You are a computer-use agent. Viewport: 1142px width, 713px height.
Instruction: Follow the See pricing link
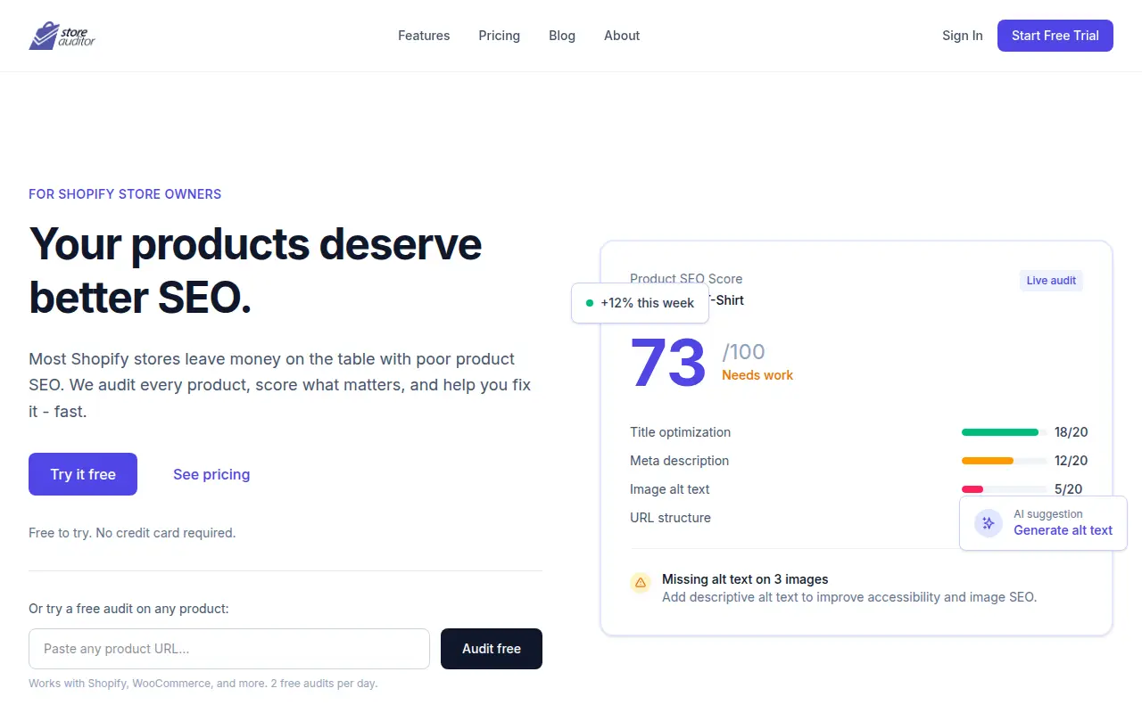[211, 474]
